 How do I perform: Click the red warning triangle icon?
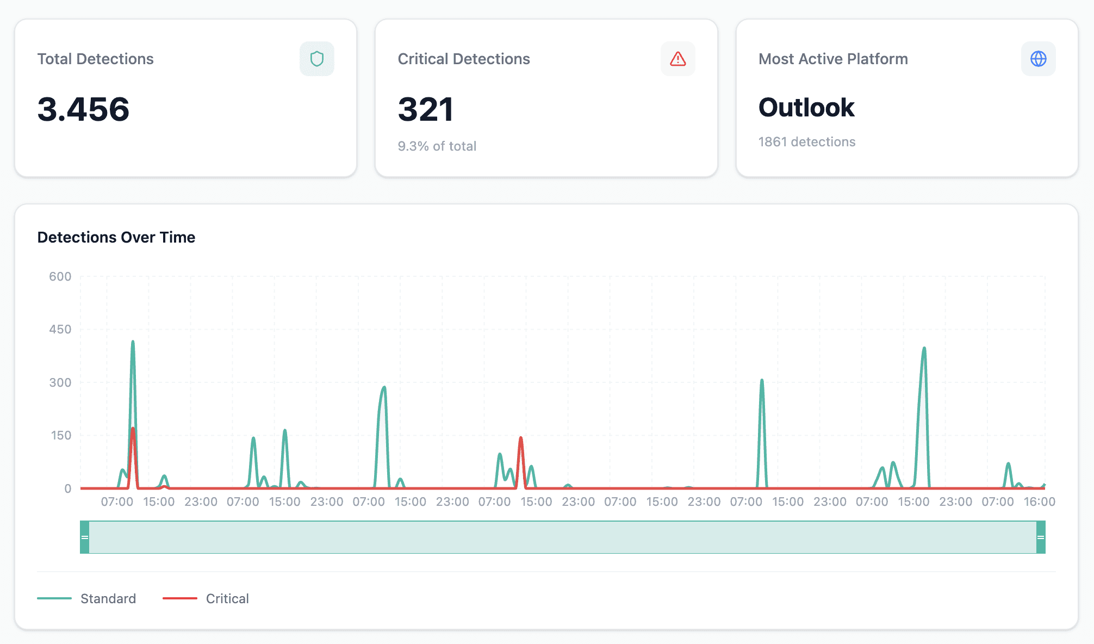click(677, 59)
